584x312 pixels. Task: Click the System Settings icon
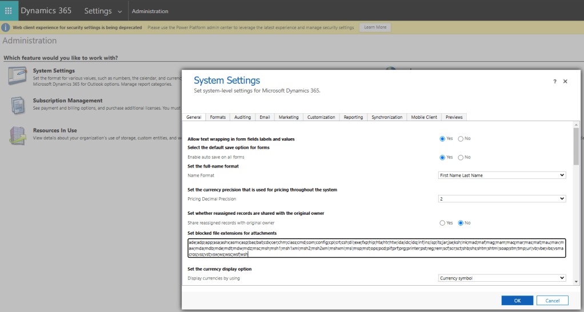coord(17,75)
